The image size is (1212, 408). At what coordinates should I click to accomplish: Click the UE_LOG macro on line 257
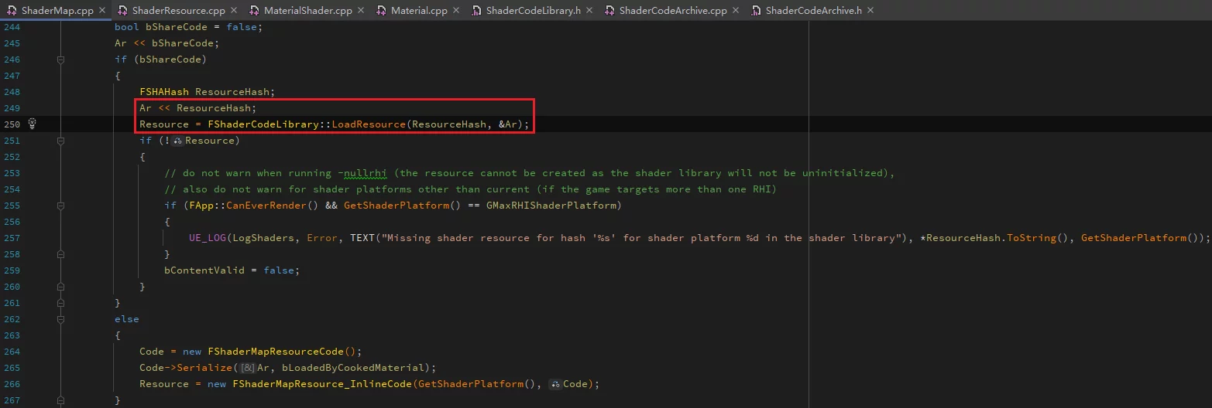(x=207, y=238)
